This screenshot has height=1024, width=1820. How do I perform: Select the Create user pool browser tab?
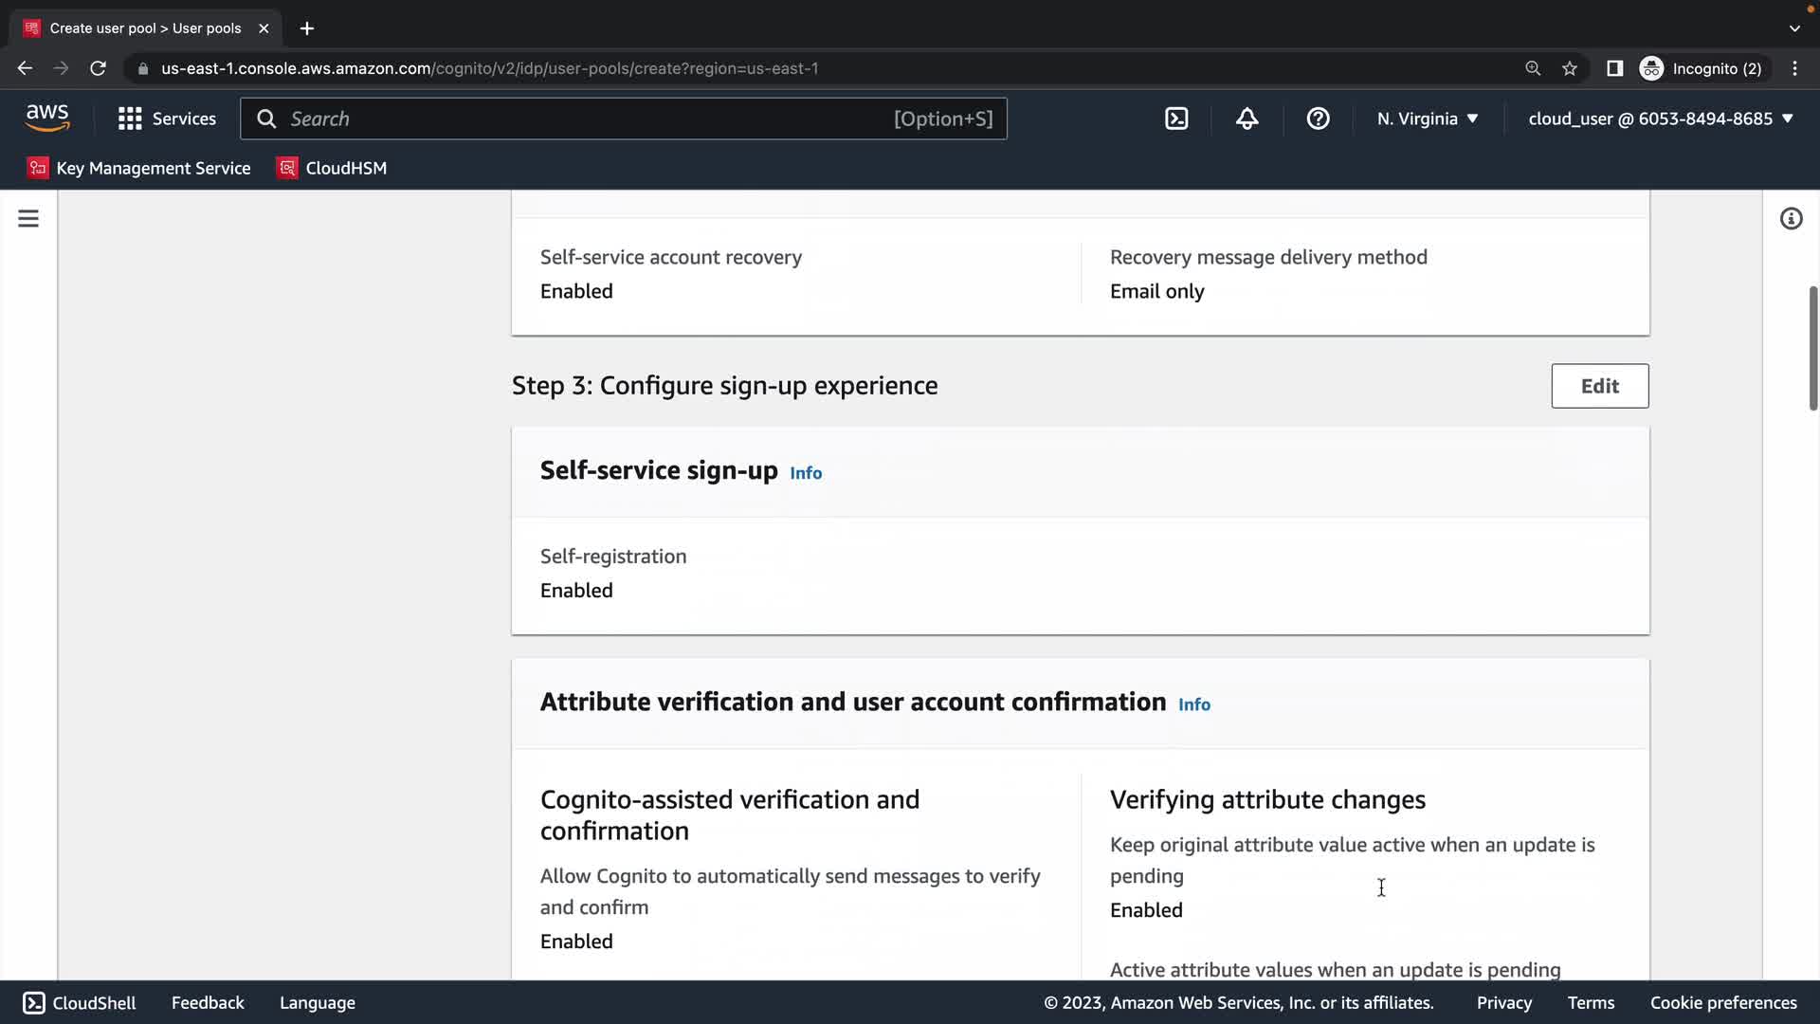tap(145, 28)
